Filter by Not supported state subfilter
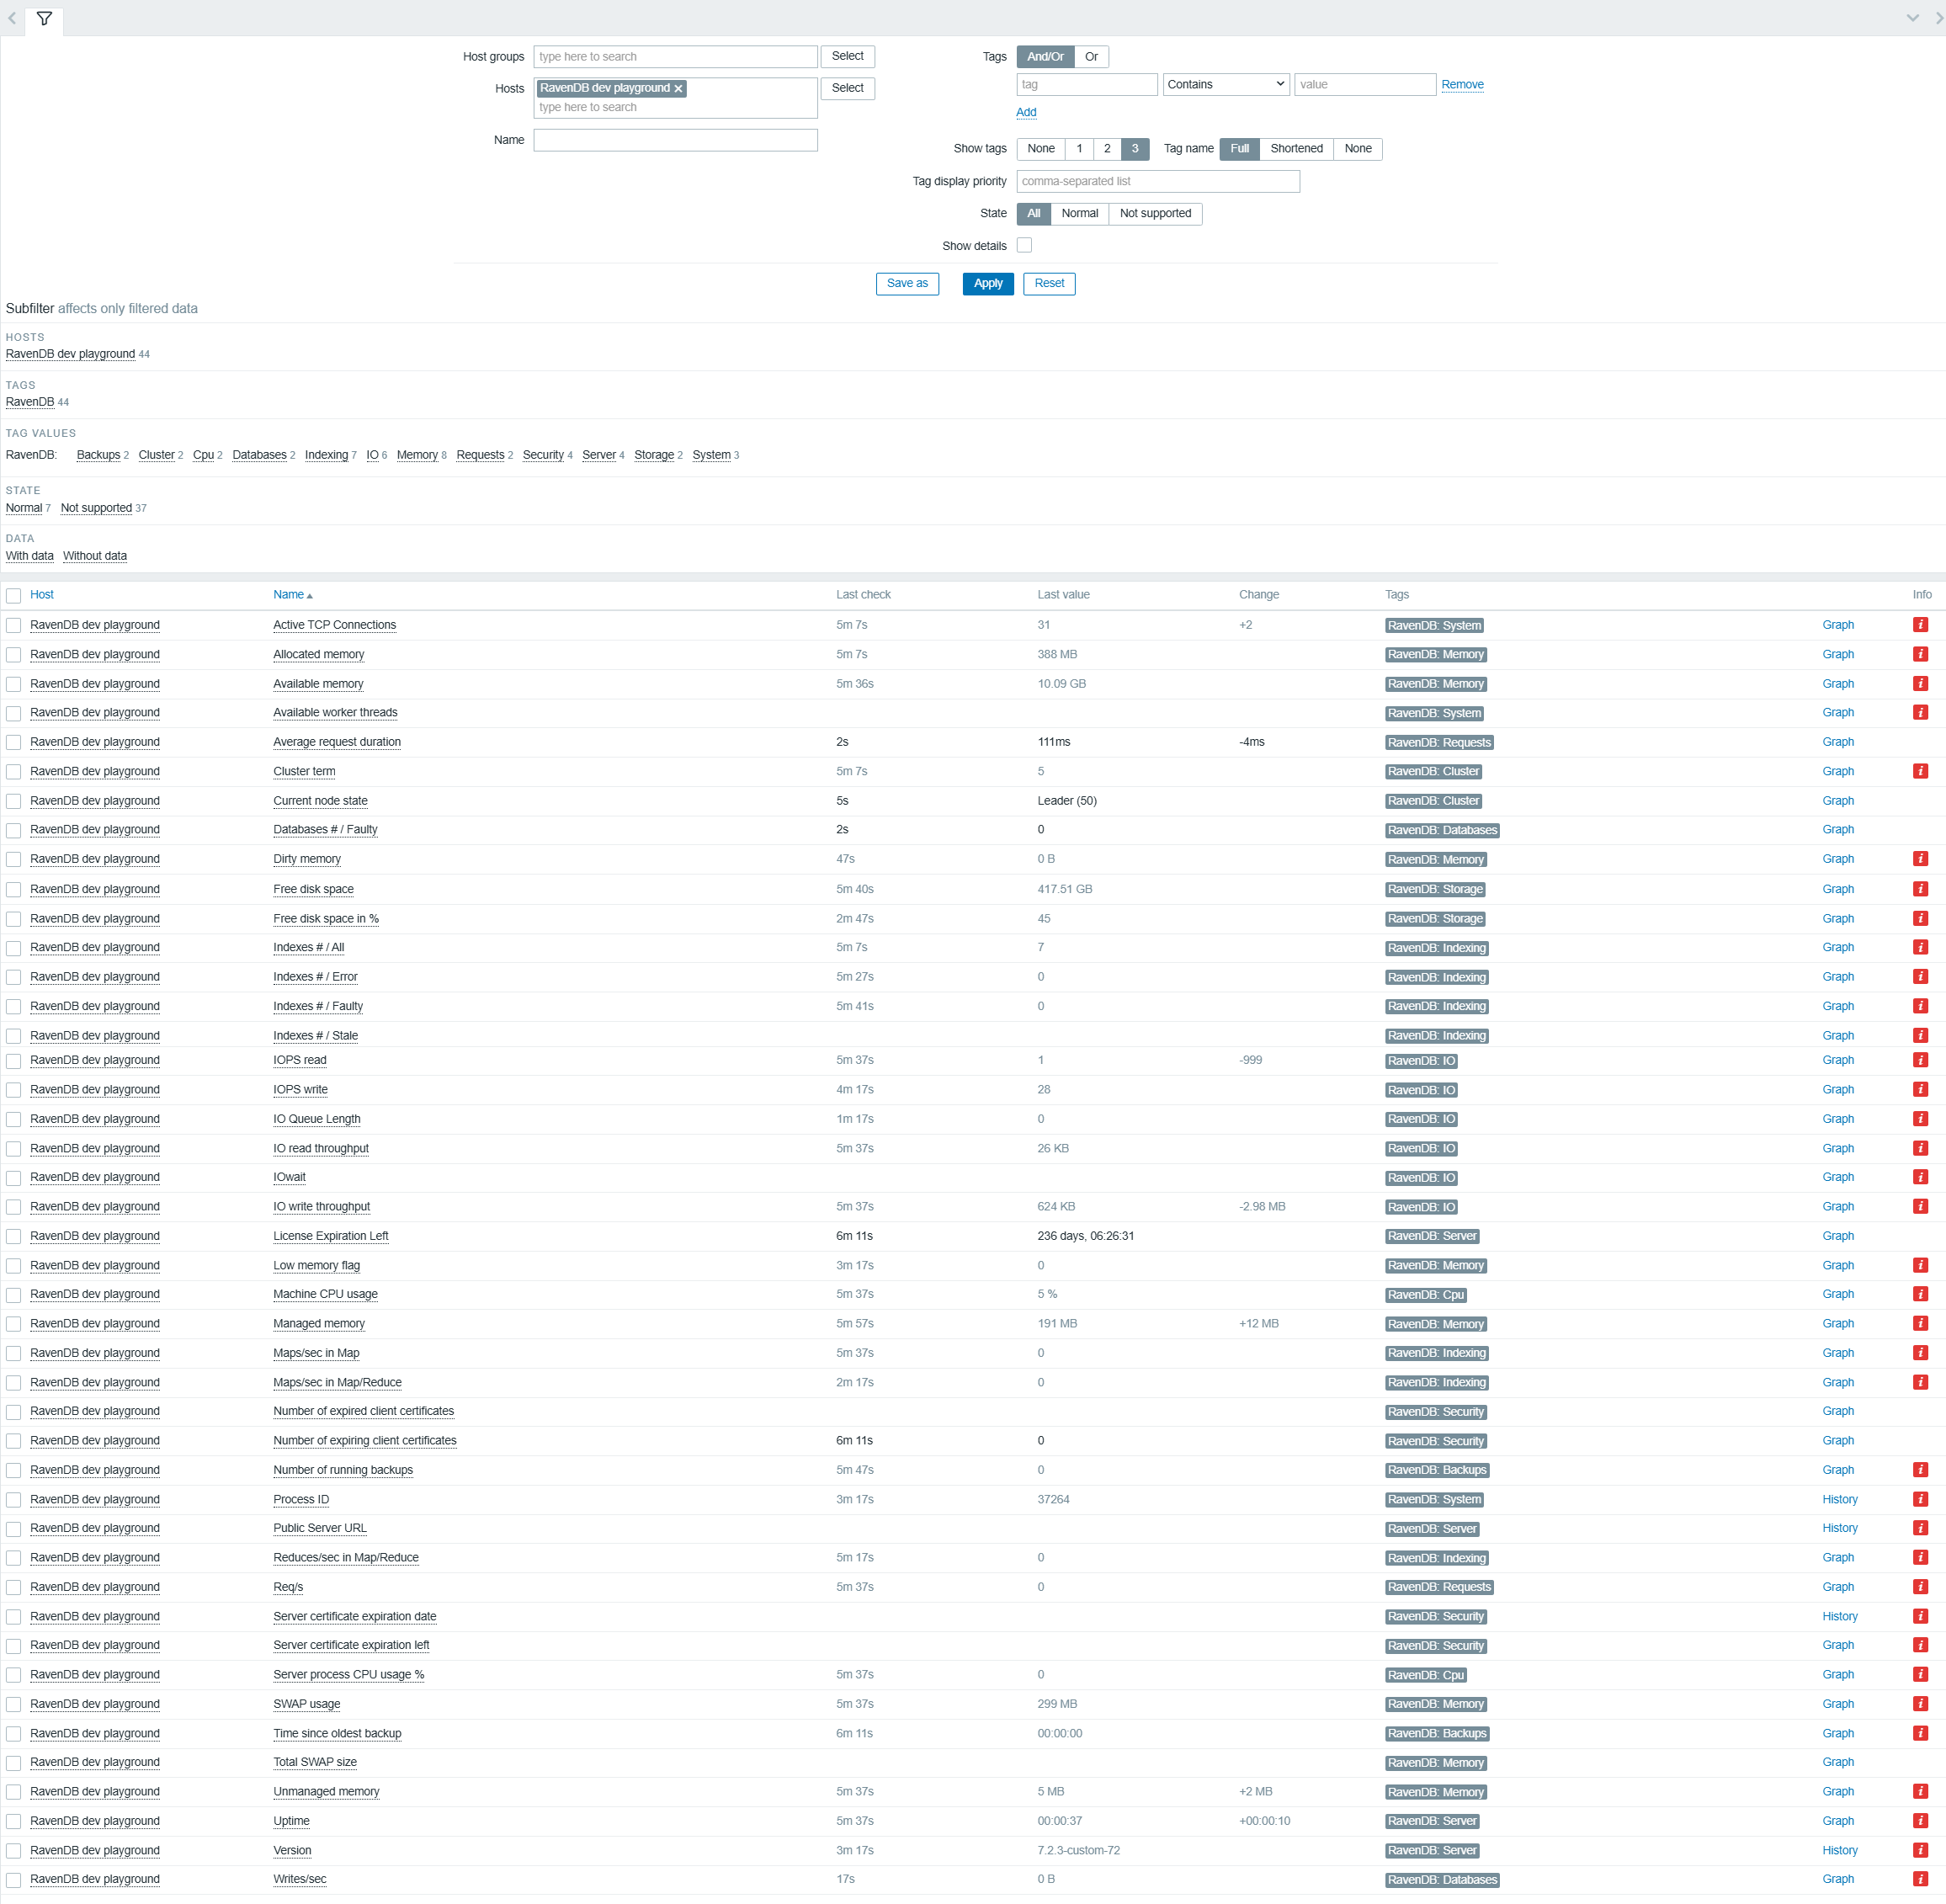 coord(96,509)
